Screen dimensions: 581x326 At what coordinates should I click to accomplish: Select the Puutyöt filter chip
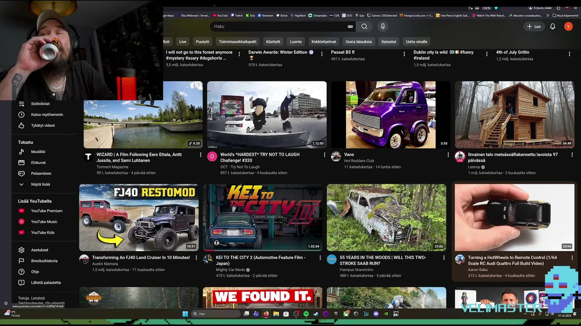pos(202,42)
